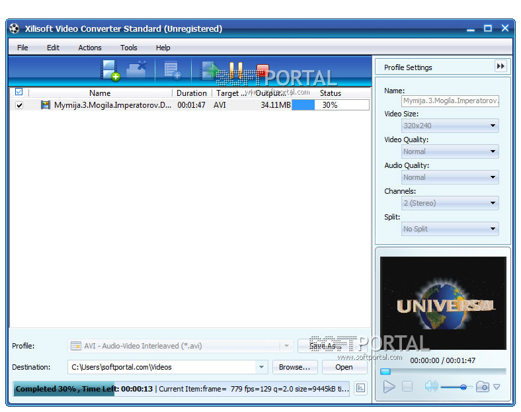Click the Remove file toolbar icon
521x412 pixels.
point(137,69)
